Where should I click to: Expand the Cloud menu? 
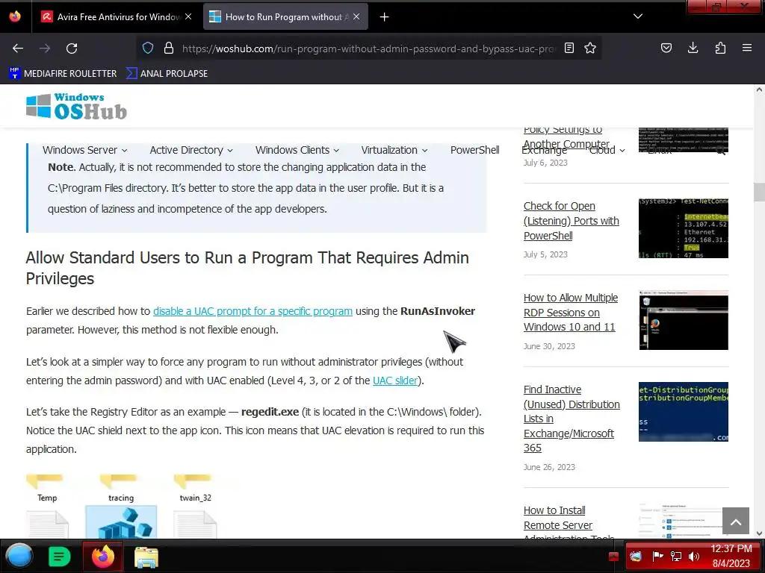click(607, 151)
